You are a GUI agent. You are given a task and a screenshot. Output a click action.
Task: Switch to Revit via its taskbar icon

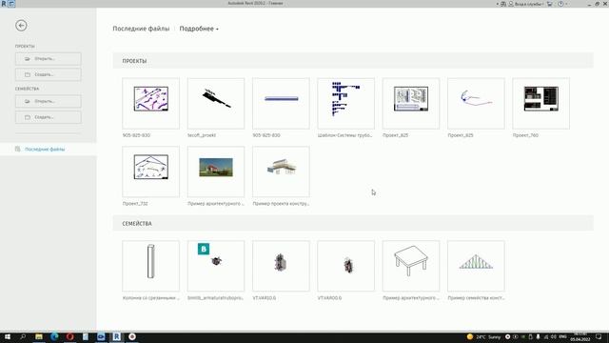click(x=116, y=336)
